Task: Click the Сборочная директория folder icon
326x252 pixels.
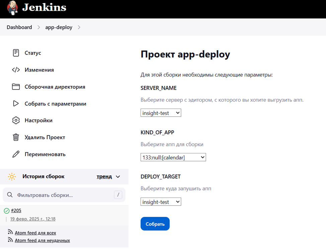Action: click(x=16, y=87)
